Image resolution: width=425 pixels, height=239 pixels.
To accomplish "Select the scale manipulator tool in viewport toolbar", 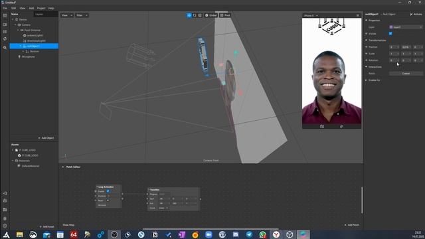I will (x=200, y=15).
